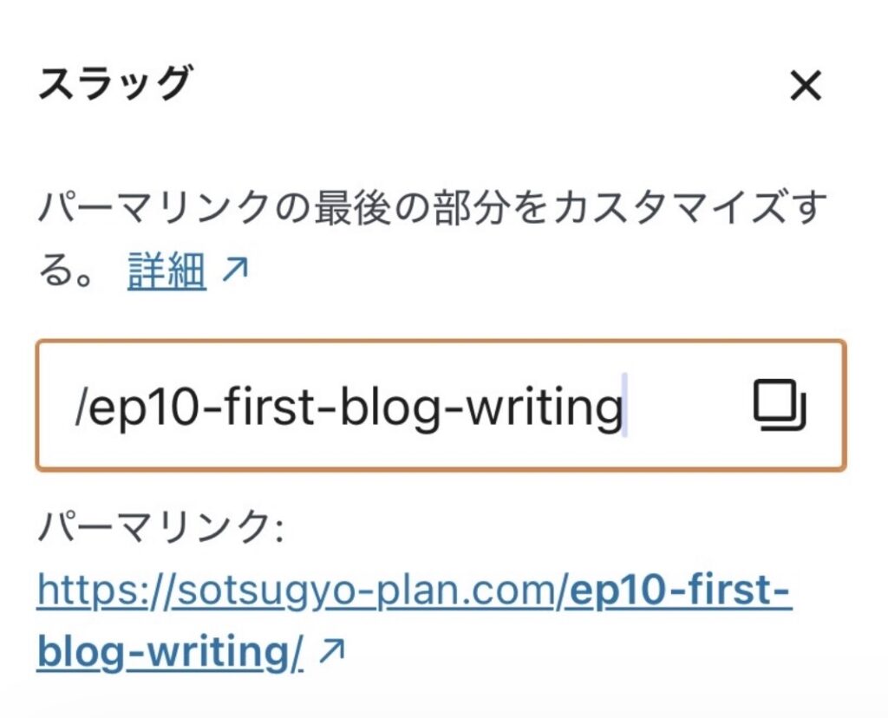The height and width of the screenshot is (718, 888).
Task: Click the leading slash in the slug field
Action: [x=81, y=407]
